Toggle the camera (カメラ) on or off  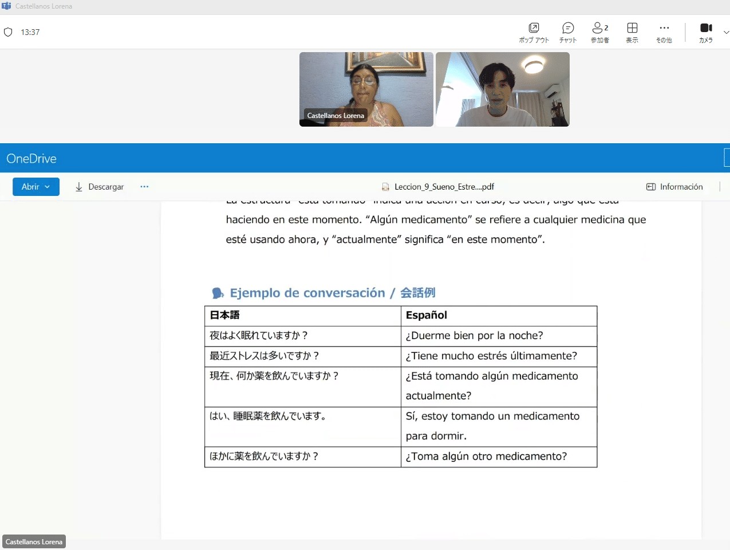click(706, 33)
